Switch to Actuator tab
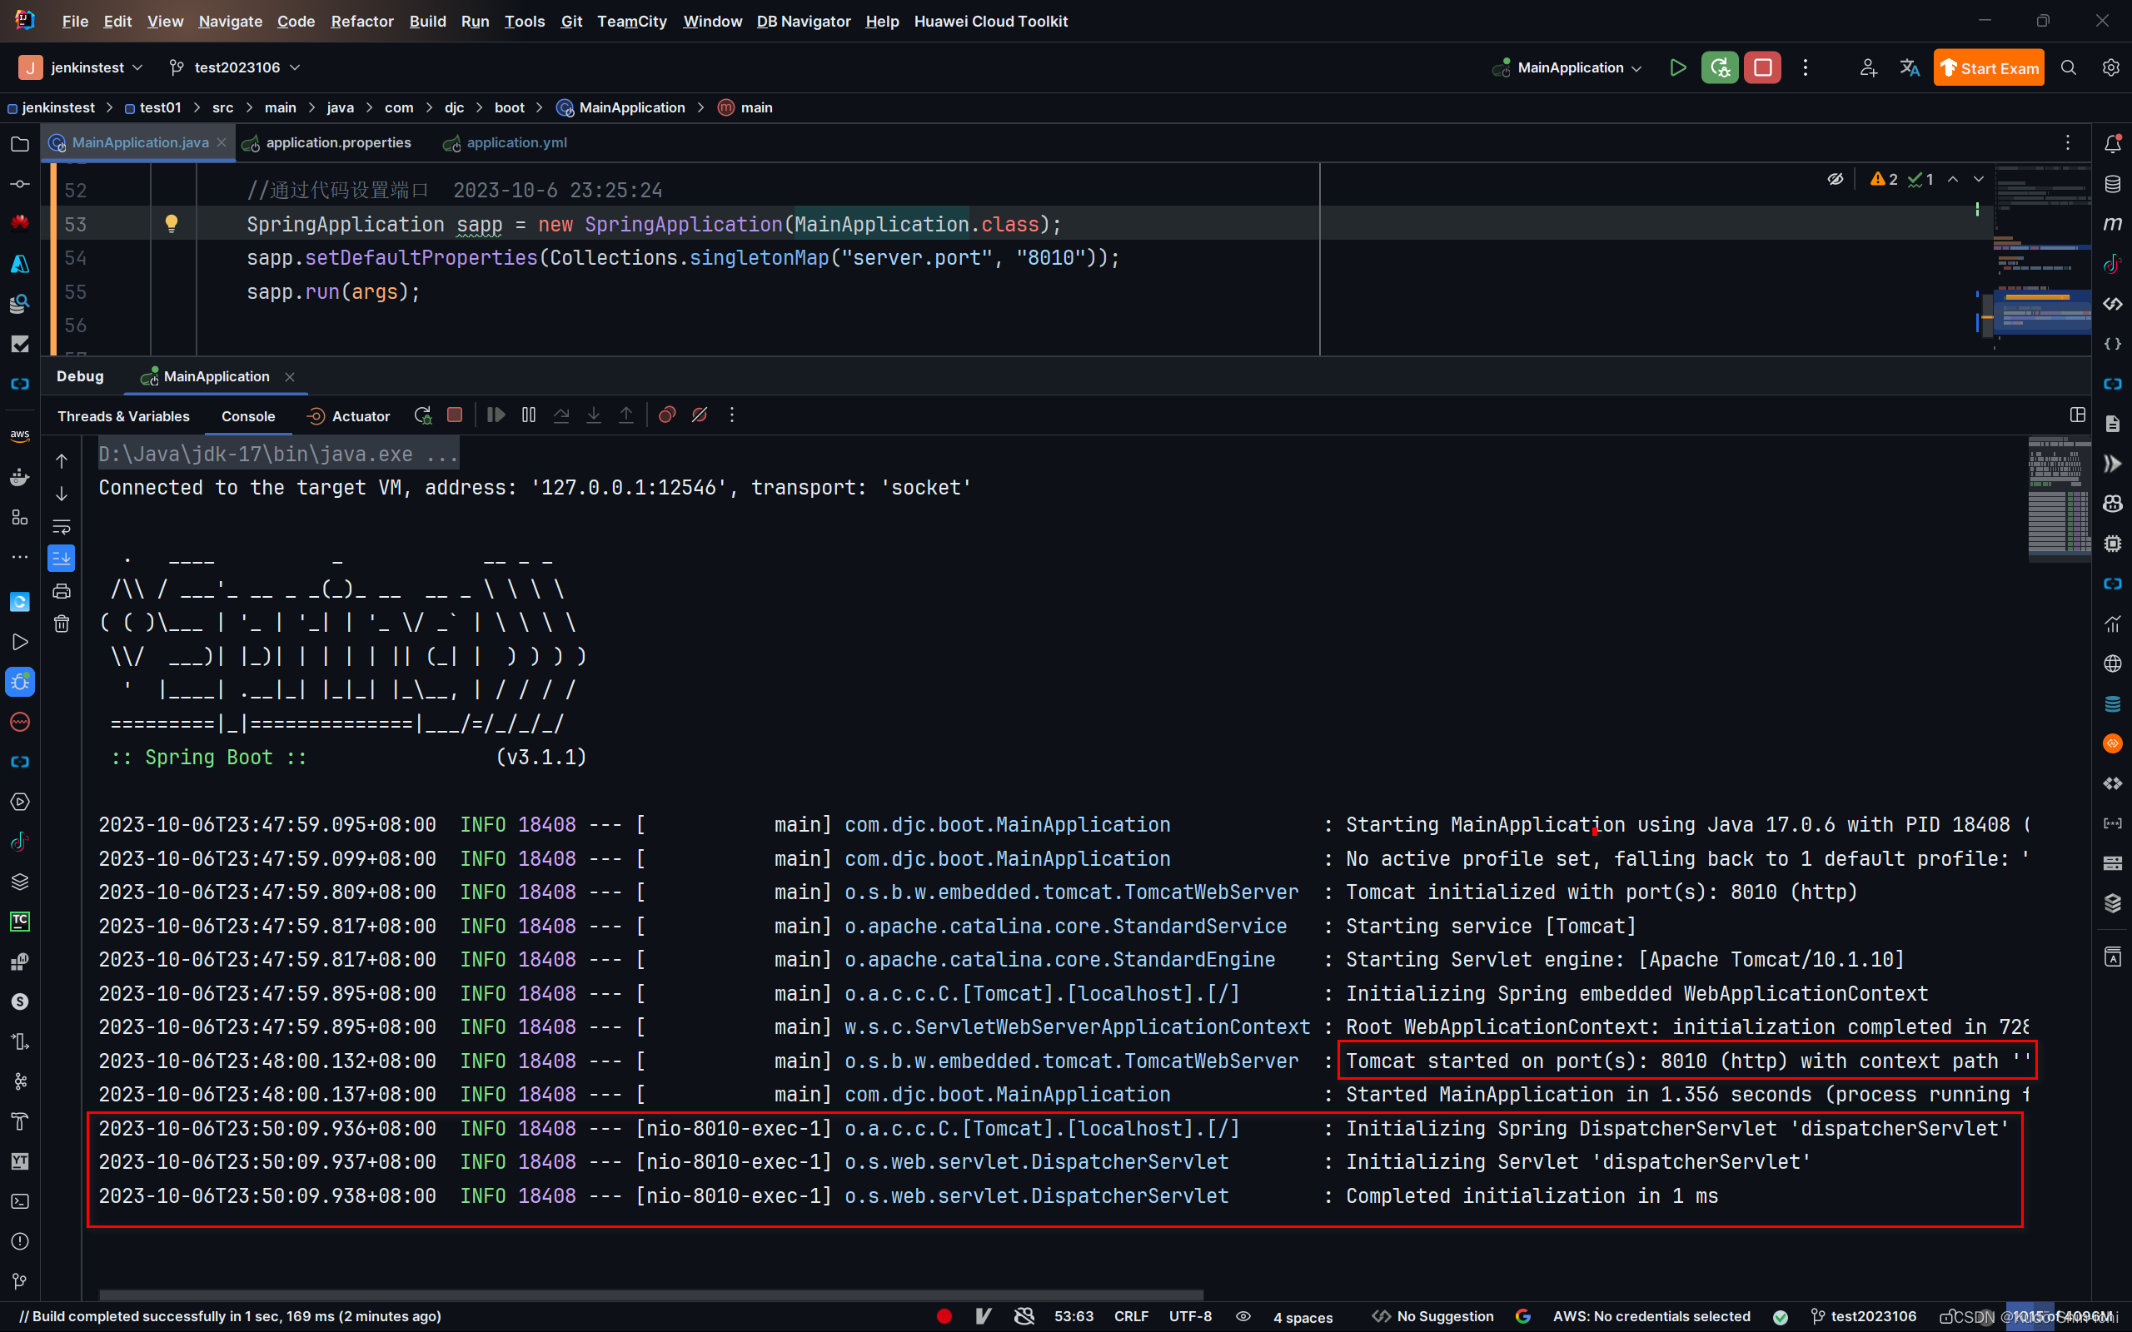2132x1332 pixels. 348,415
